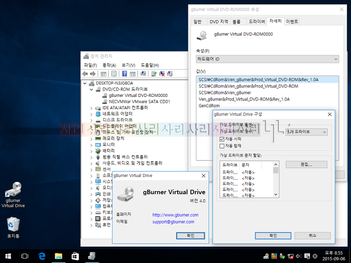Open the action center notifications tray icon
This screenshot has height=263, width=351.
click(307, 256)
